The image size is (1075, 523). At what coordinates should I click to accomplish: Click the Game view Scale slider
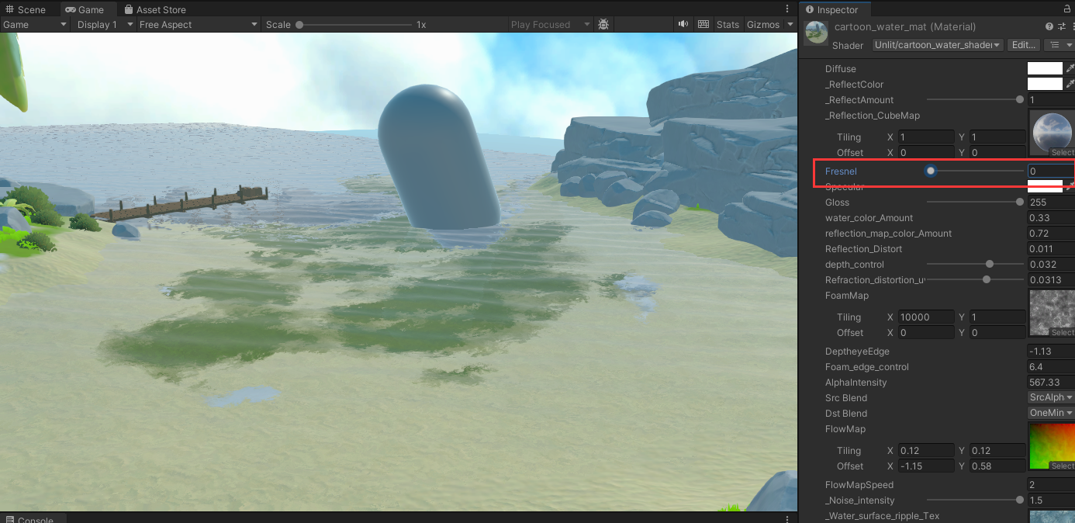click(x=354, y=25)
